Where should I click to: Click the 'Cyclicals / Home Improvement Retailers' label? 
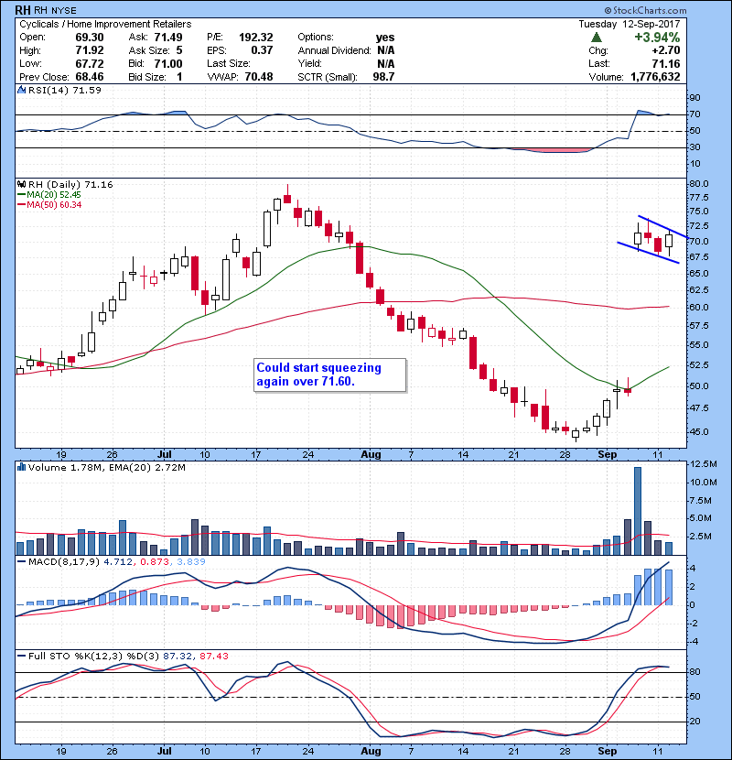(105, 24)
